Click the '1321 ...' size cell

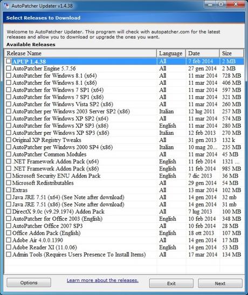click(231, 161)
